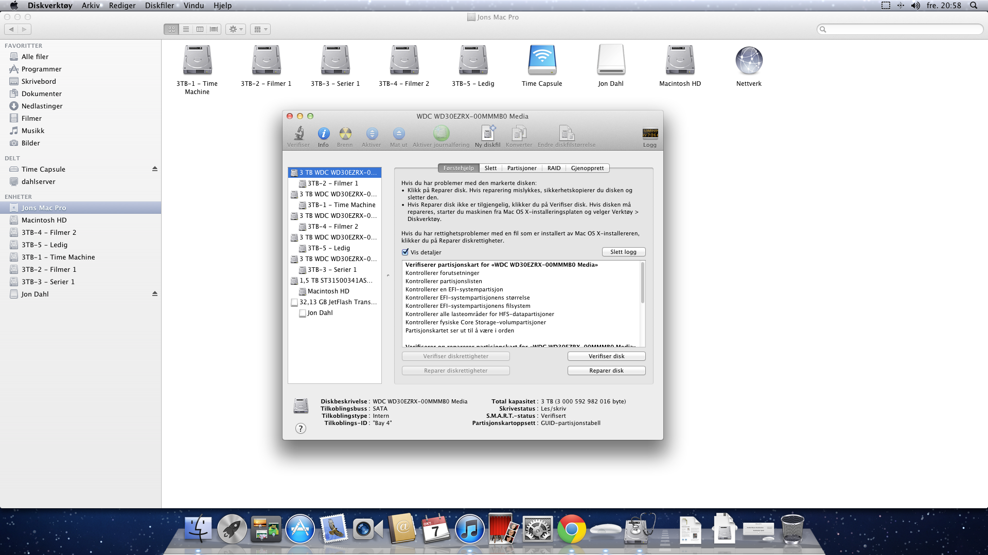Image resolution: width=988 pixels, height=555 pixels.
Task: Open the Finder action gear dropdown
Action: point(235,29)
